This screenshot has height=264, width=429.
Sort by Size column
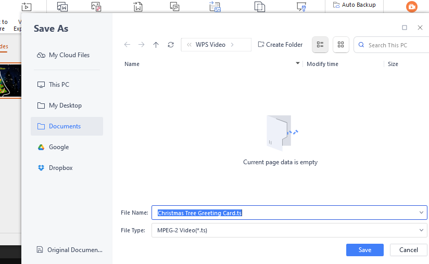pyautogui.click(x=393, y=64)
